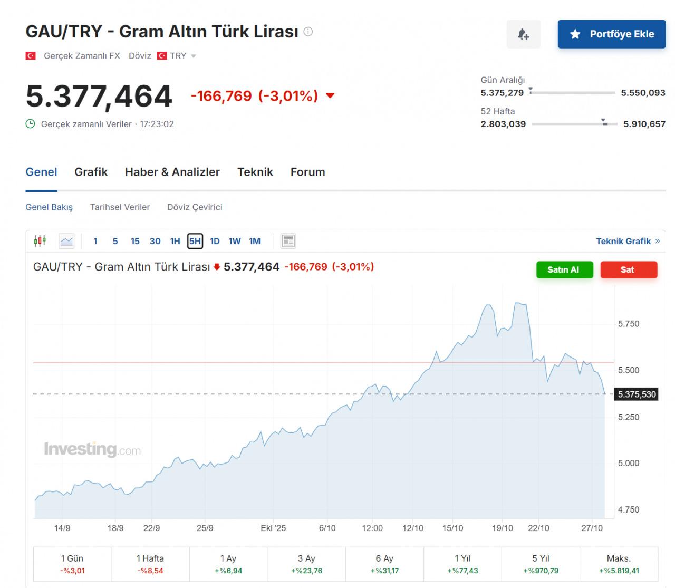Viewport: 675px width, 588px height.
Task: Click the 52 Hafta range slider
Action: point(574,124)
